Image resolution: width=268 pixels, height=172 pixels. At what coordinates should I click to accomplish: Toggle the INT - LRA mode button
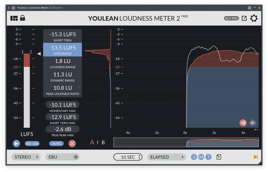[32, 144]
